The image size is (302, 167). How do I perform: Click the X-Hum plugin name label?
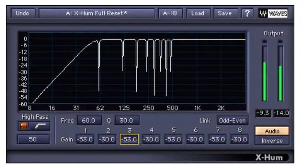click(x=269, y=157)
